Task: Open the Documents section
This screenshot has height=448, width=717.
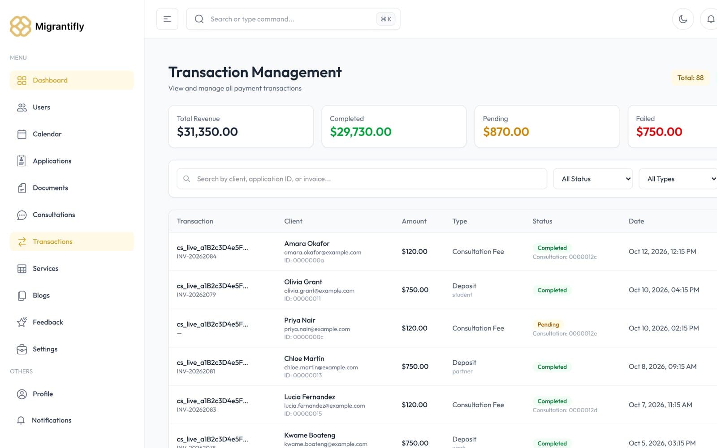Action: [72, 188]
